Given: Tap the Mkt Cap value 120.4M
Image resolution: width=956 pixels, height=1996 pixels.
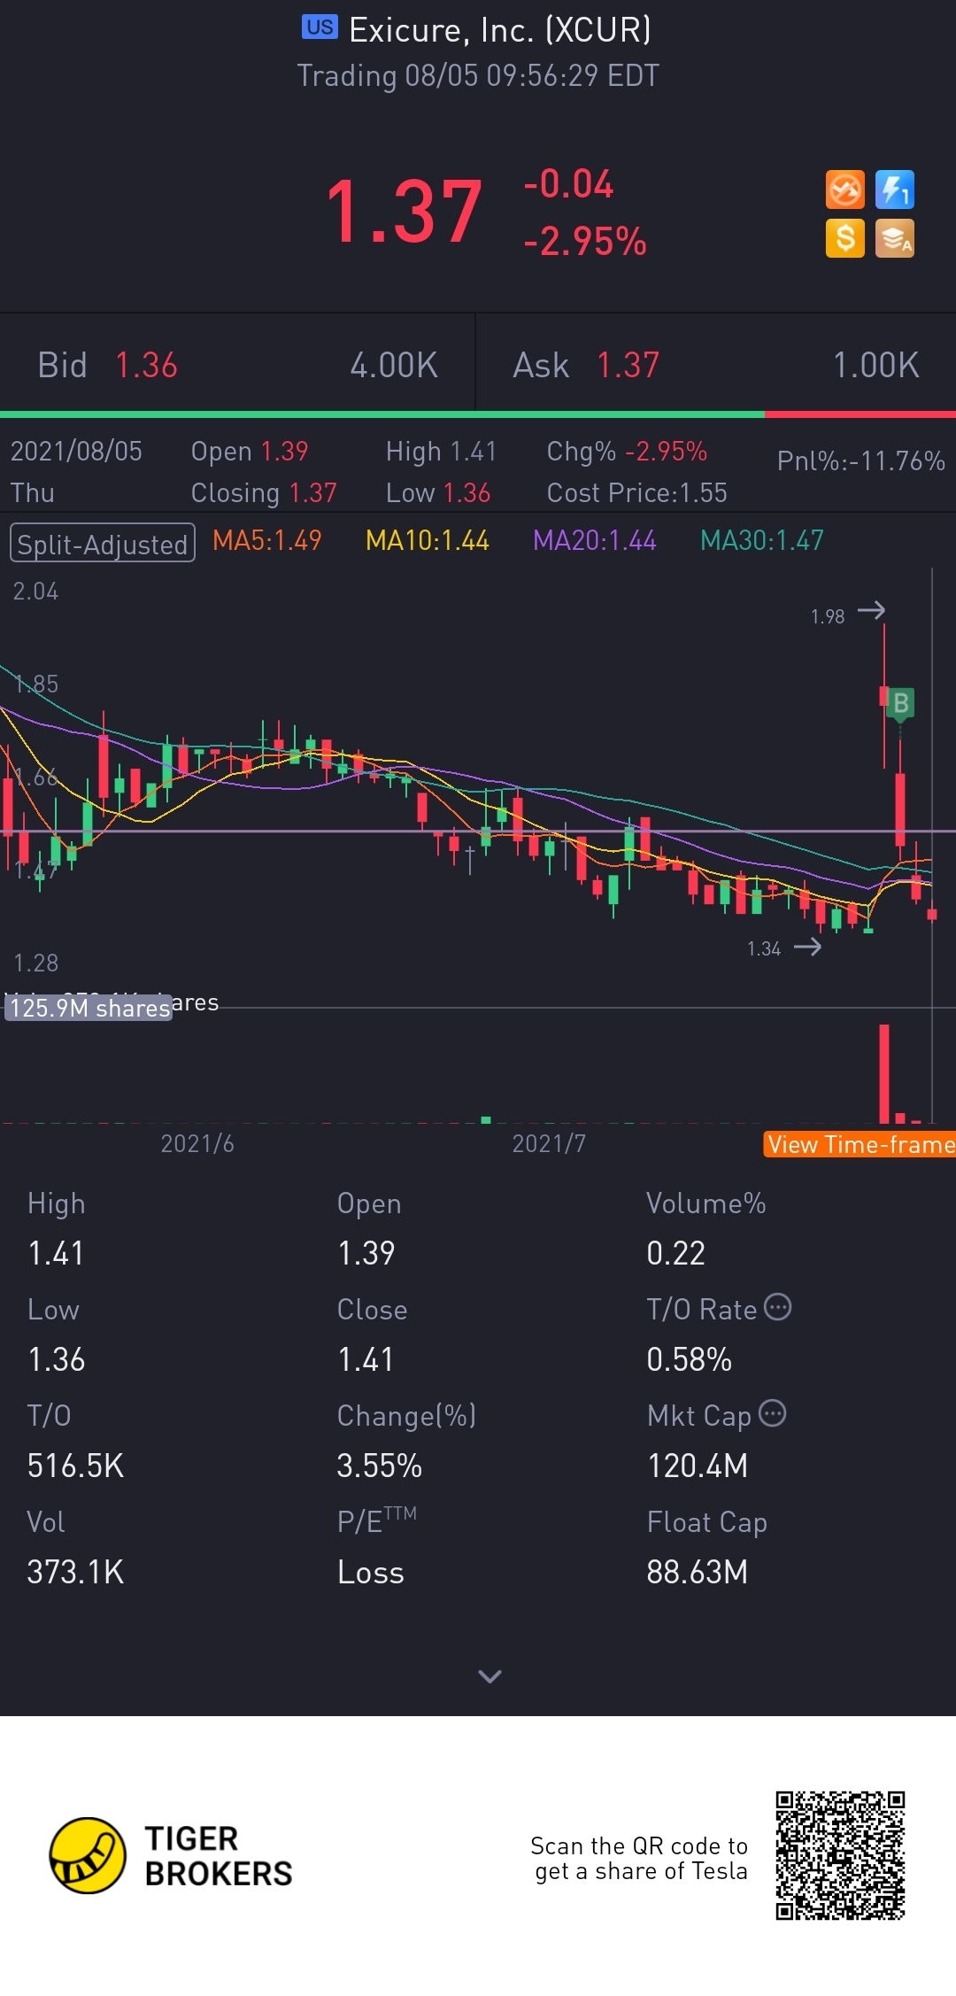Looking at the screenshot, I should 698,1466.
